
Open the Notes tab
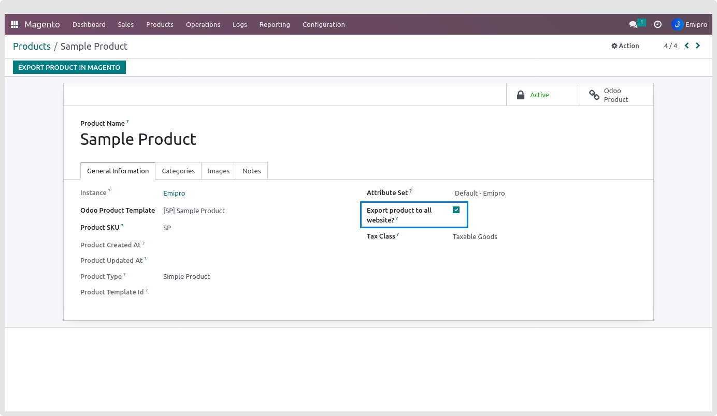pyautogui.click(x=252, y=171)
